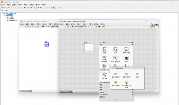Select 依赖关系 (Dependencies) in the project tree
The height and width of the screenshot is (105, 179).
[12, 19]
